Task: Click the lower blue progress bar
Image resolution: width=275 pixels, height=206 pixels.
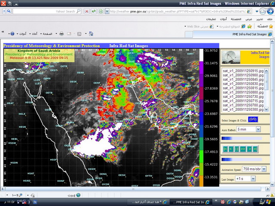Action: [241, 159]
